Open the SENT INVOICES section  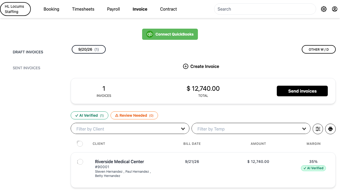point(27,68)
